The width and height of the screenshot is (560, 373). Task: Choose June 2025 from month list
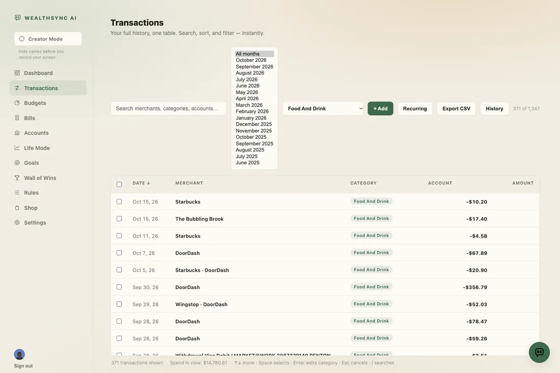(254, 162)
